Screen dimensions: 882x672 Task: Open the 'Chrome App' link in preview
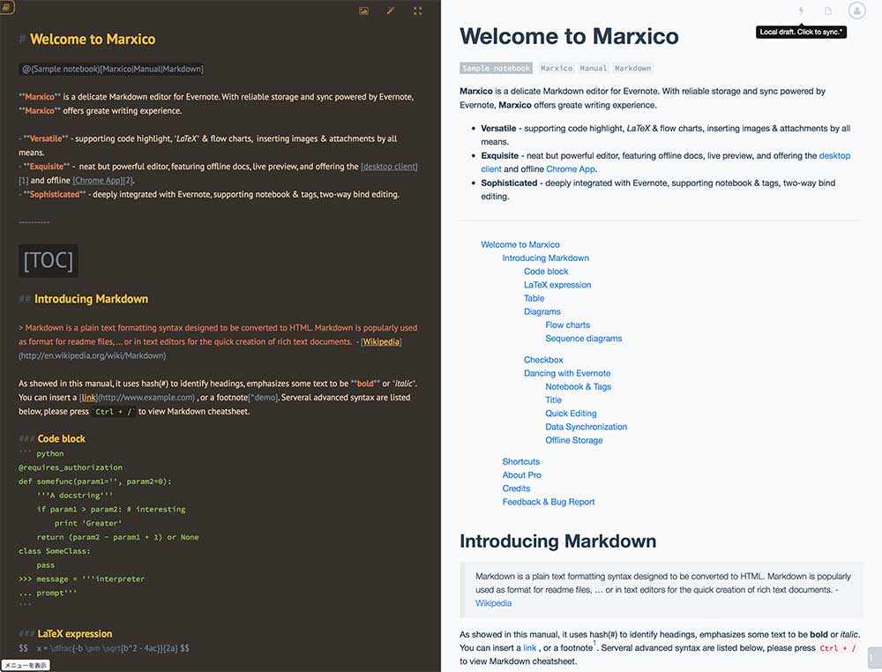570,168
